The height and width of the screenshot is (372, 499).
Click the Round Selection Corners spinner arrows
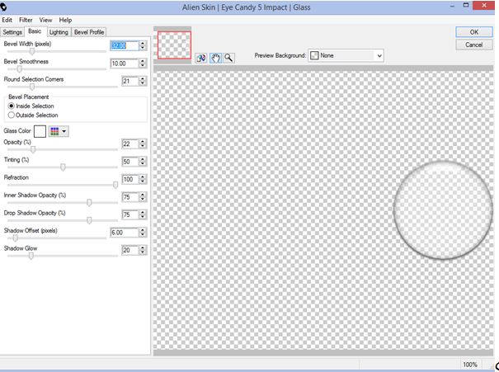pyautogui.click(x=143, y=81)
